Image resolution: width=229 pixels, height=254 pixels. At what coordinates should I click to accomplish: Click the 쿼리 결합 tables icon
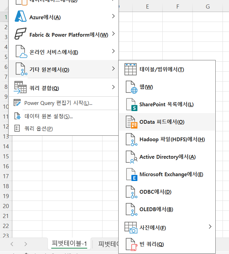[20, 87]
